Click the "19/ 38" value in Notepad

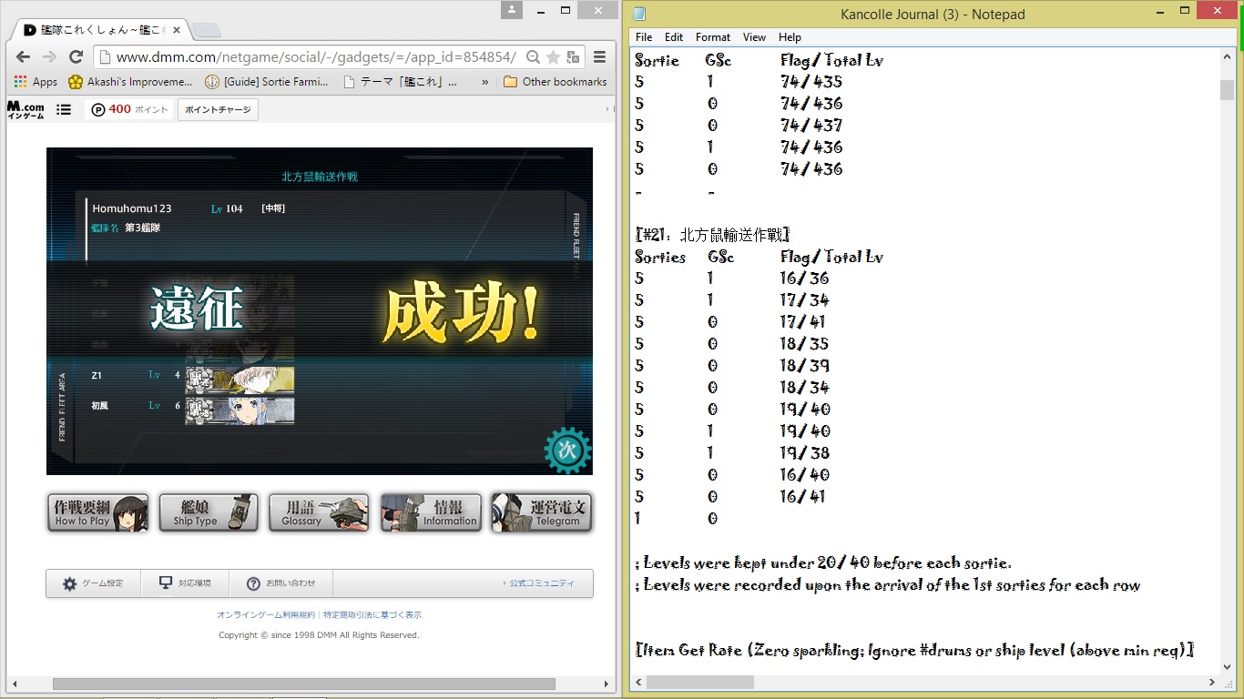[x=805, y=453]
